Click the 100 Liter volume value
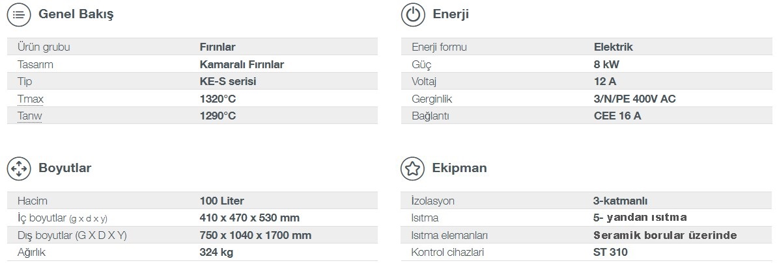 [221, 201]
